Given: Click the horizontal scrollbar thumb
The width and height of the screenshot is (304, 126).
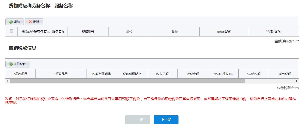Looking at the screenshot, I should pyautogui.click(x=127, y=81).
